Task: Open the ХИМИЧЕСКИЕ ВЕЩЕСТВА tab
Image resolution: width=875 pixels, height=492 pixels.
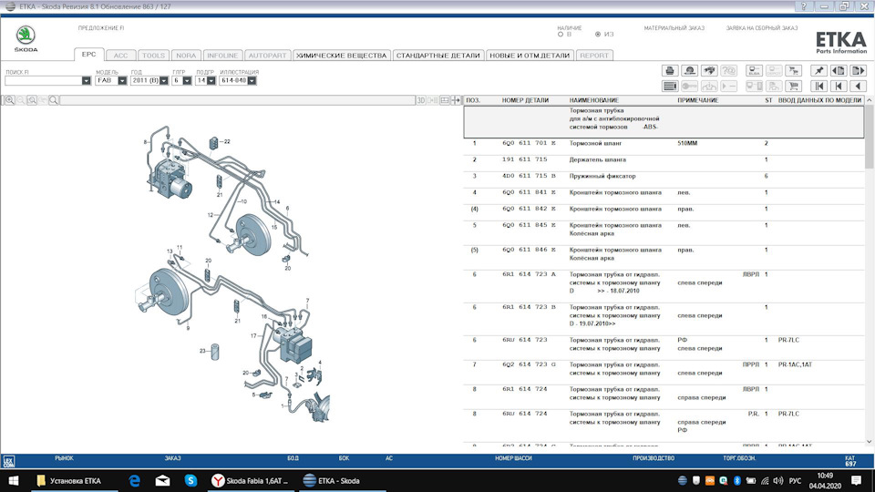Action: point(341,56)
